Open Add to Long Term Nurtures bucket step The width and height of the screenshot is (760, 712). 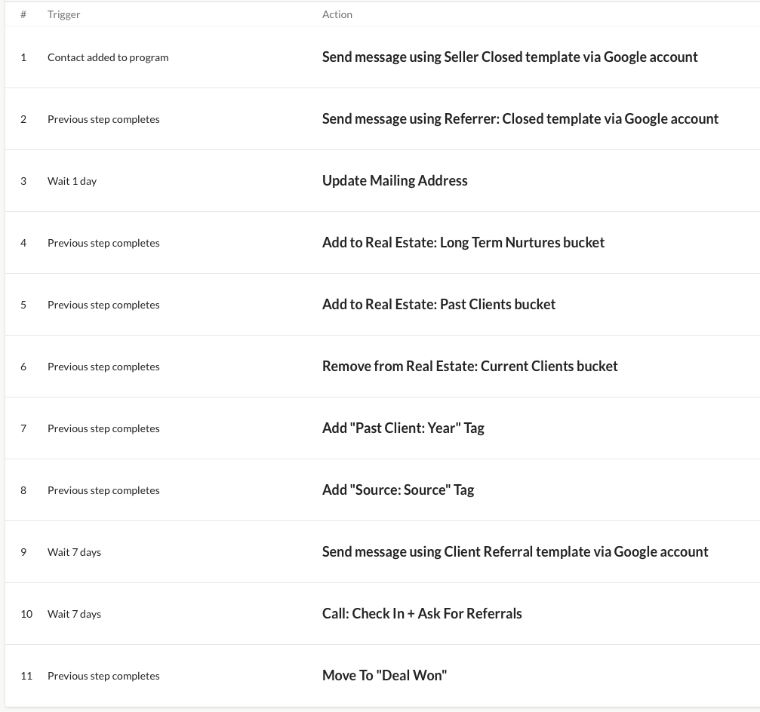pos(463,243)
